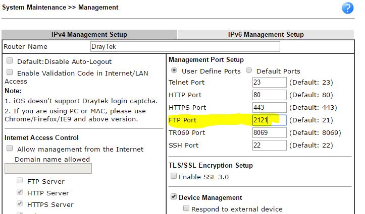Tick the FTP Server checkbox
The width and height of the screenshot is (365, 214).
pos(20,181)
